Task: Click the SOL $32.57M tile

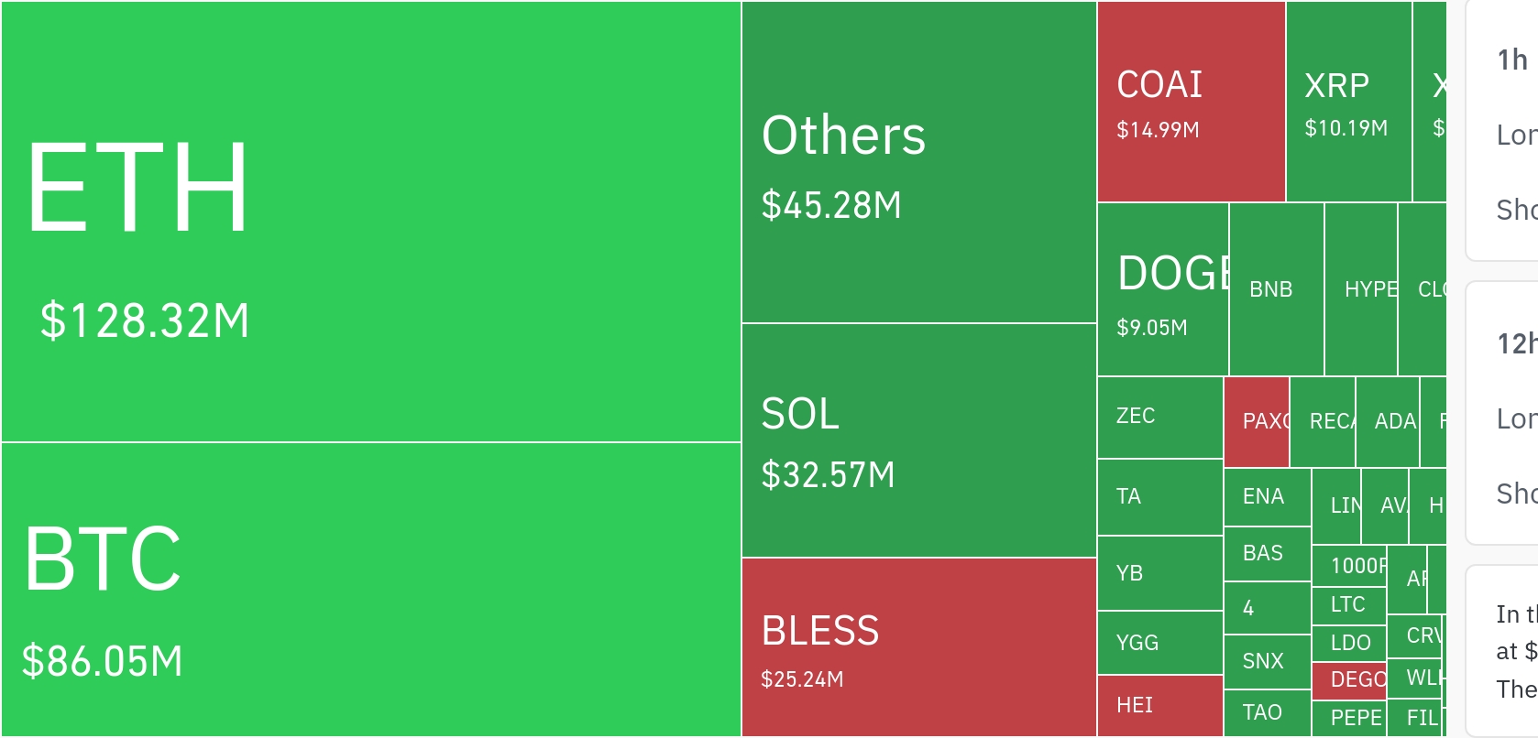Action: click(918, 440)
